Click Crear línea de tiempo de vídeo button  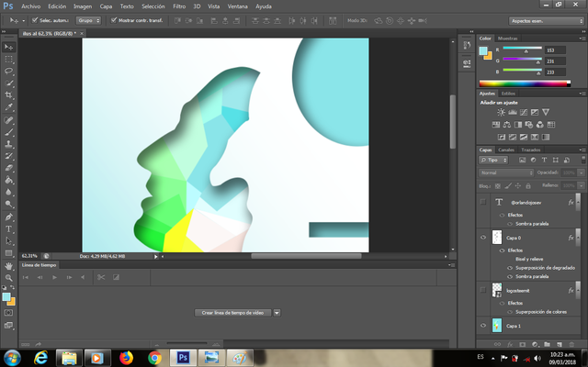[232, 313]
